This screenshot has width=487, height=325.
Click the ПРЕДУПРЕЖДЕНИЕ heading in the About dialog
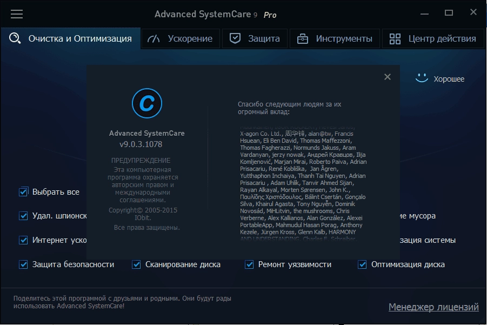pos(141,160)
